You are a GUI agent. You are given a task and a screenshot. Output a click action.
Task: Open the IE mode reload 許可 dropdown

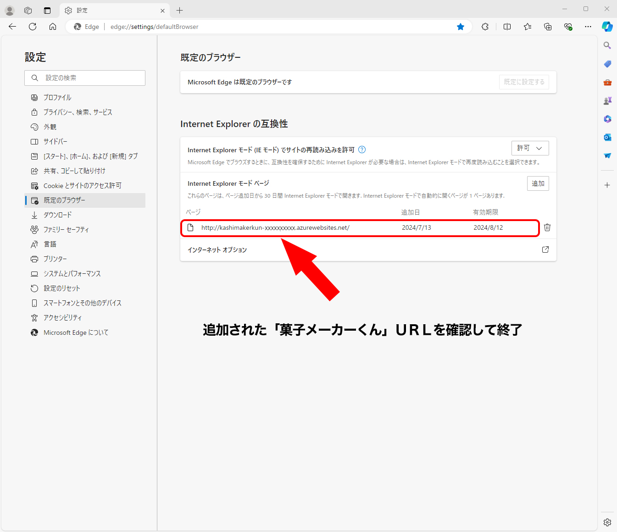coord(530,148)
